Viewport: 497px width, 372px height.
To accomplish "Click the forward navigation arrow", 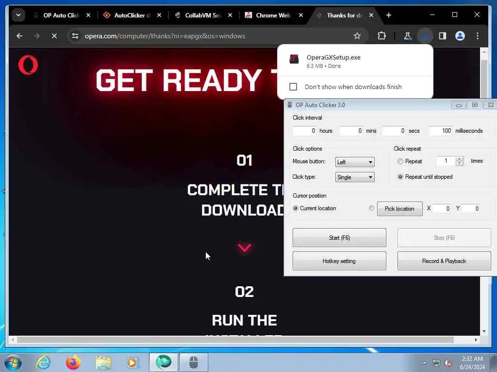I will (37, 36).
